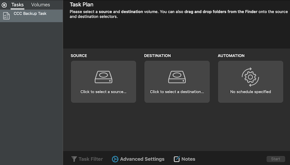Open the Volumes tab
Viewport: 290px width, 165px height.
tap(41, 5)
